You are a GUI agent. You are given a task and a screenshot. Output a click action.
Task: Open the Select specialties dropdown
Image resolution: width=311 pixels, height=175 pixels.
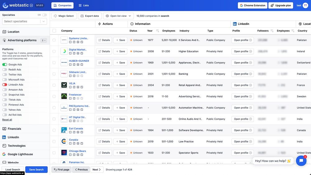coord(24,21)
